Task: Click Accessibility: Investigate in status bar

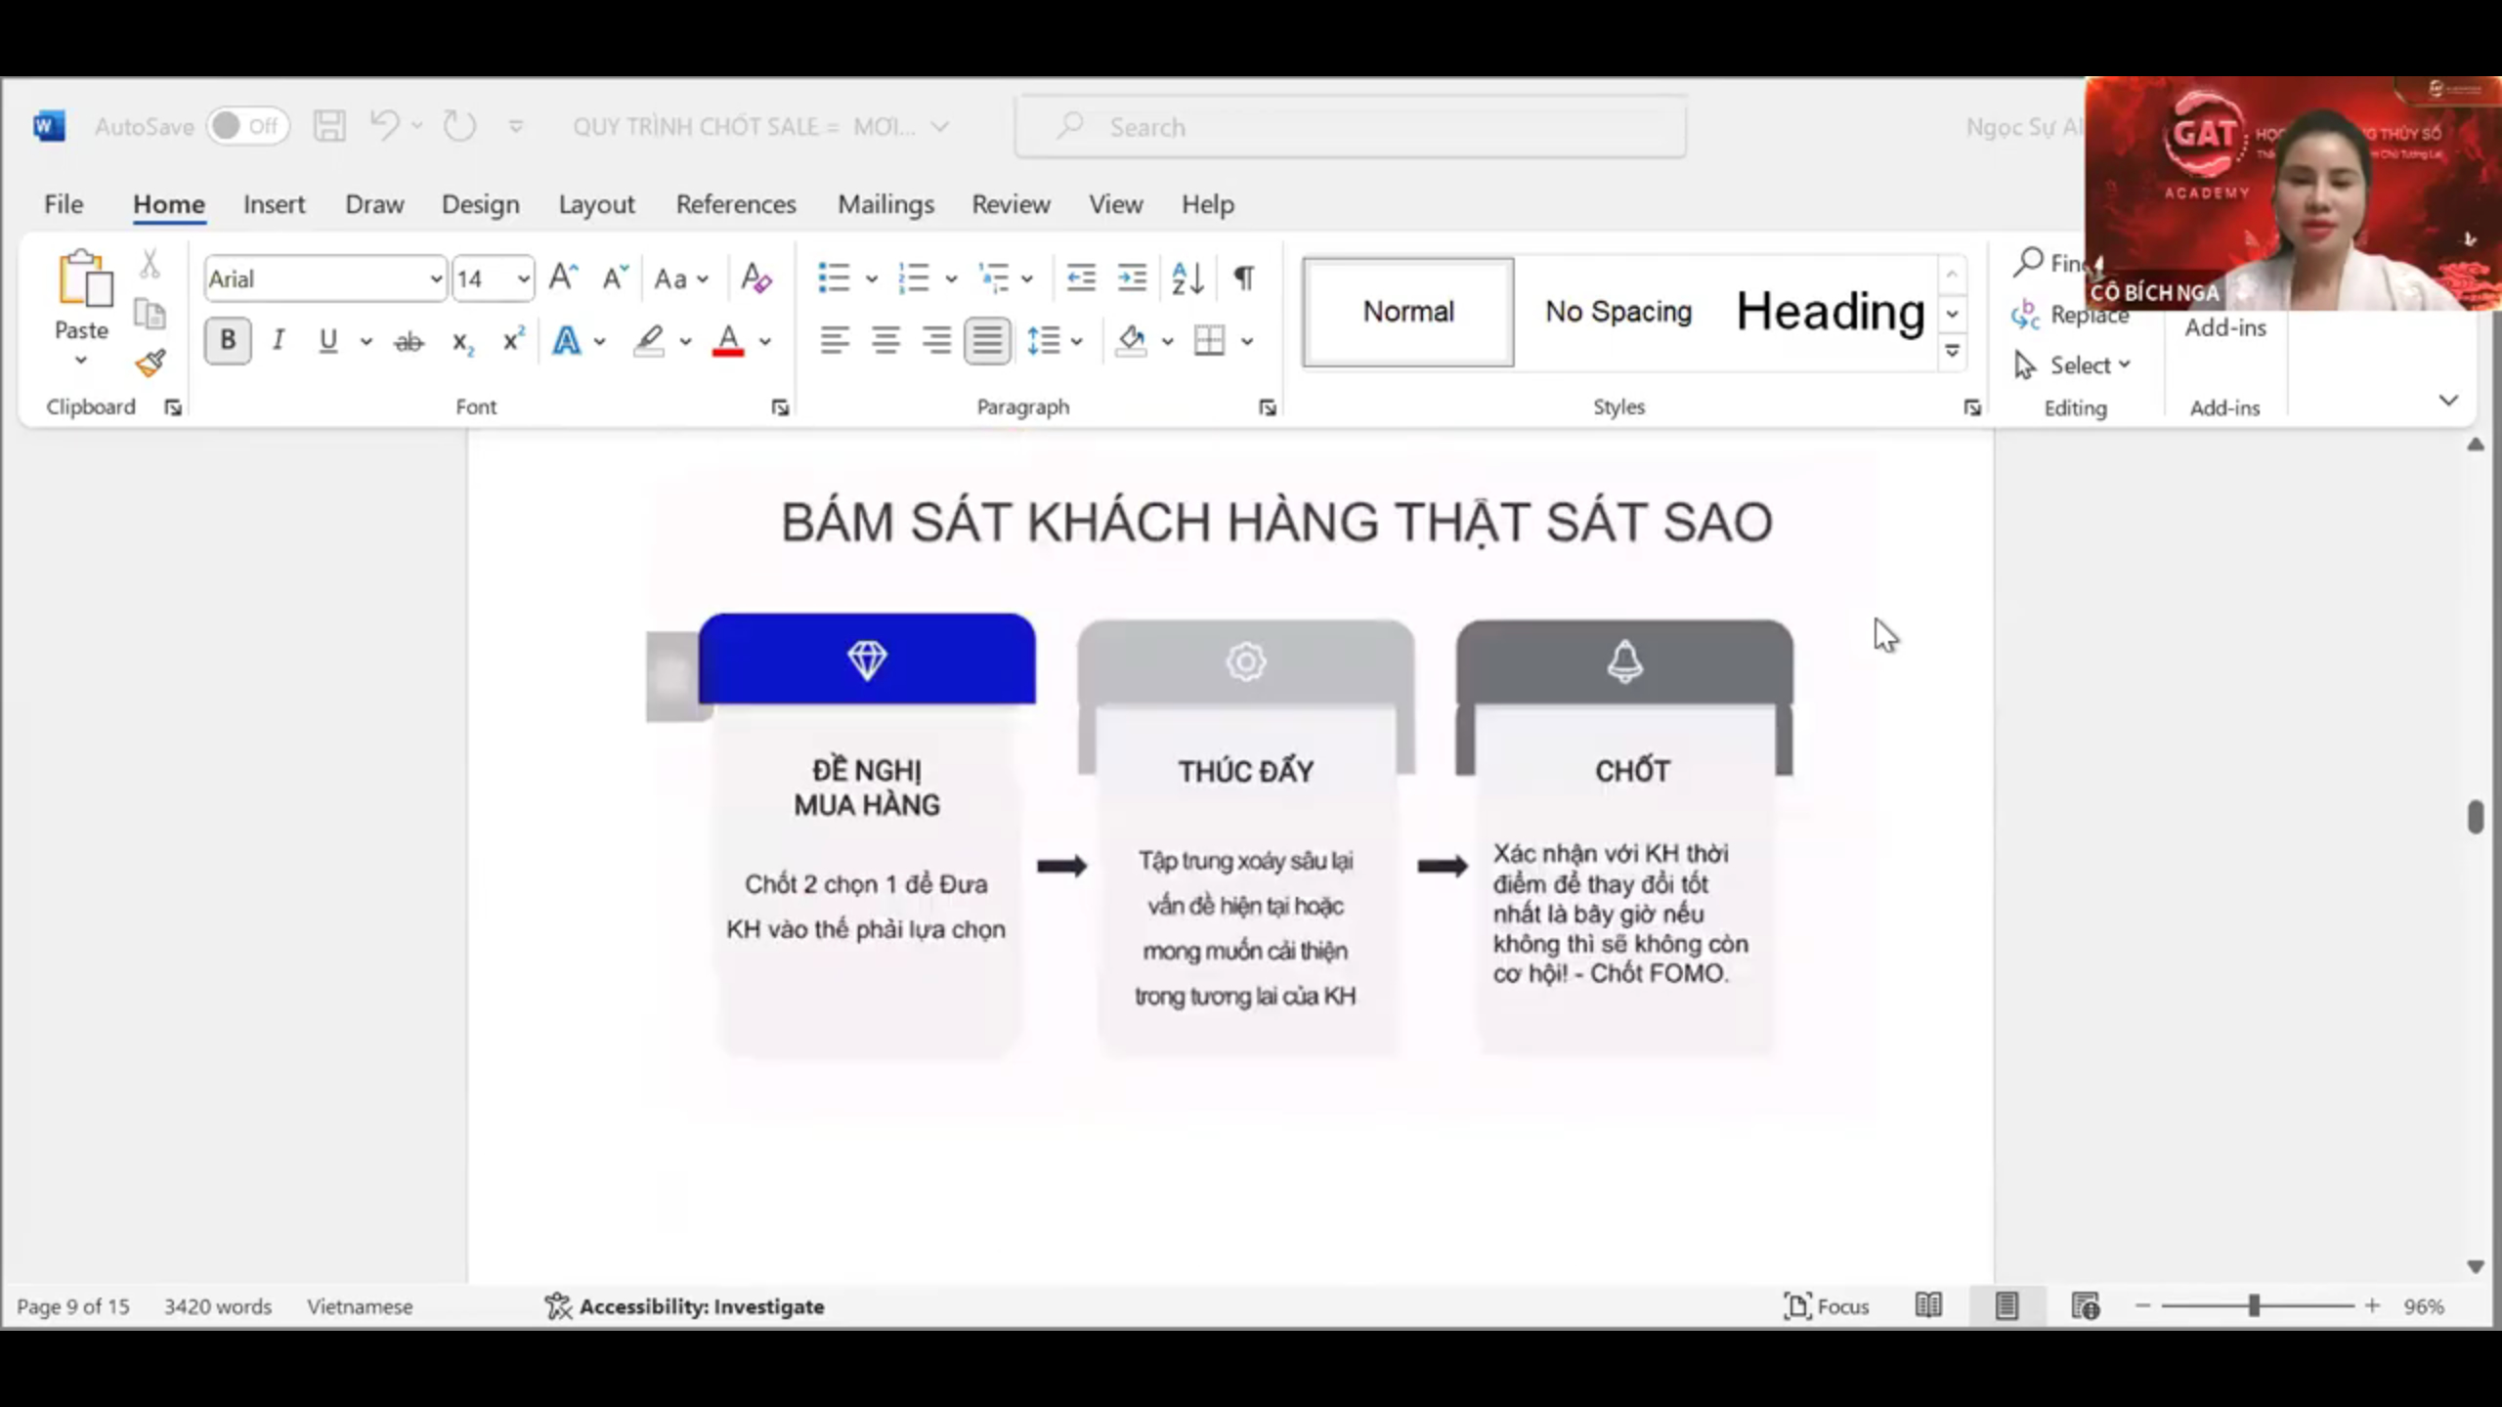Action: coord(685,1306)
